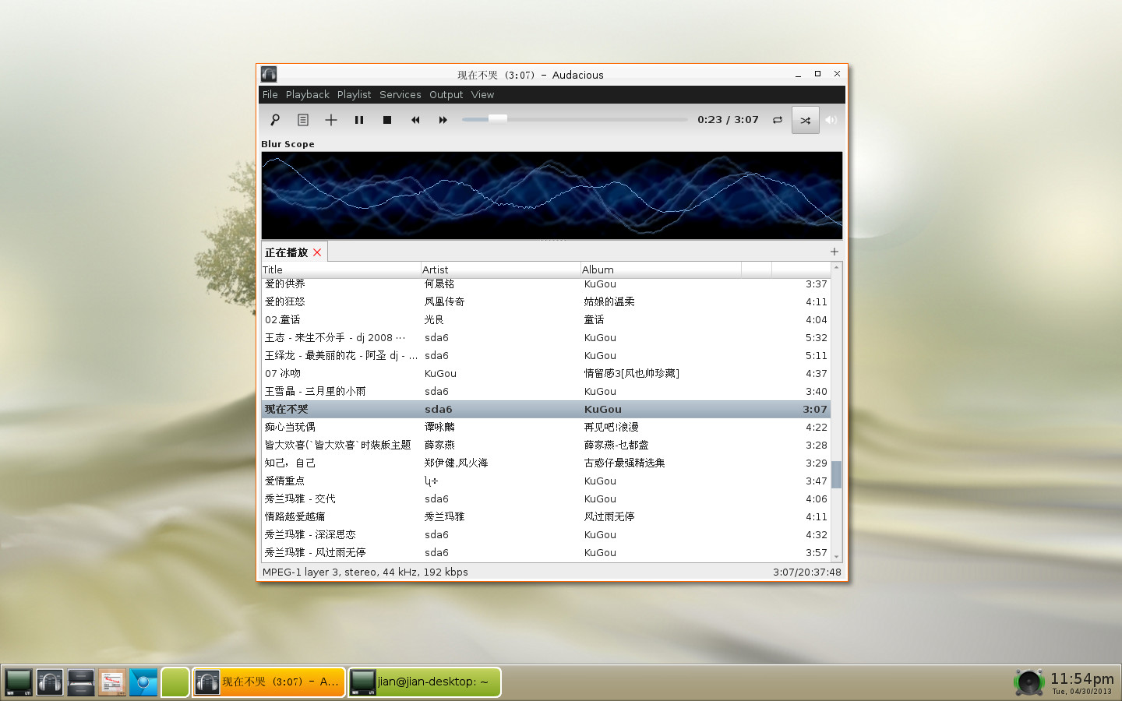Click album 再见吧!浪漫 cell
The width and height of the screenshot is (1122, 701).
(611, 427)
